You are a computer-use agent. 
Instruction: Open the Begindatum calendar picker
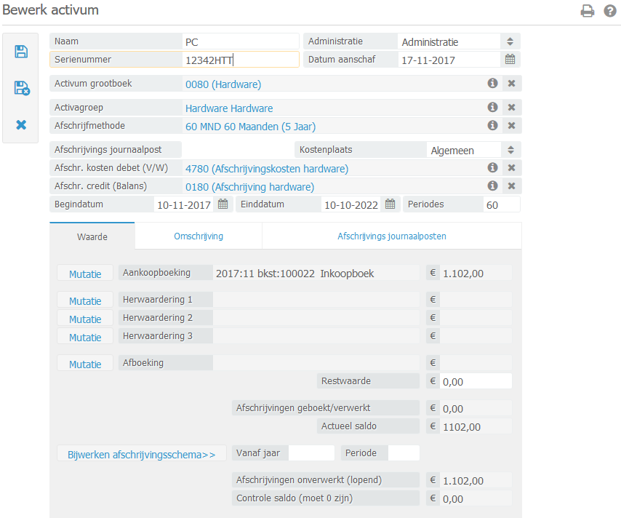[x=223, y=204]
